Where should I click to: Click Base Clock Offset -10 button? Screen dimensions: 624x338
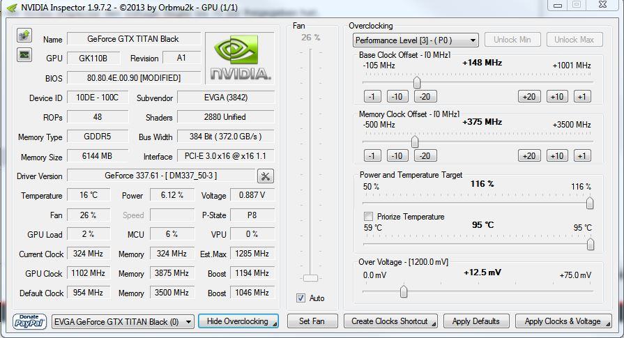397,96
